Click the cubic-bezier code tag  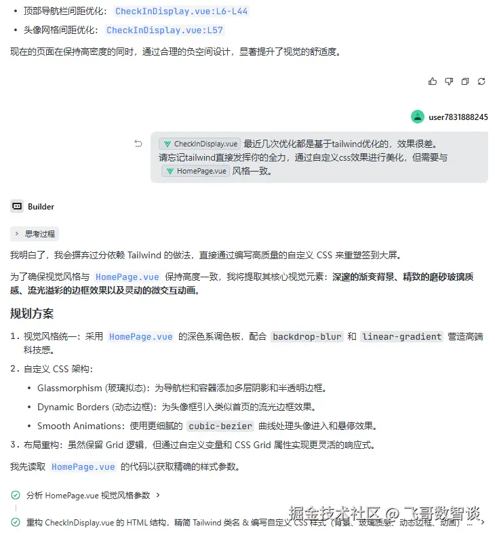(x=220, y=426)
